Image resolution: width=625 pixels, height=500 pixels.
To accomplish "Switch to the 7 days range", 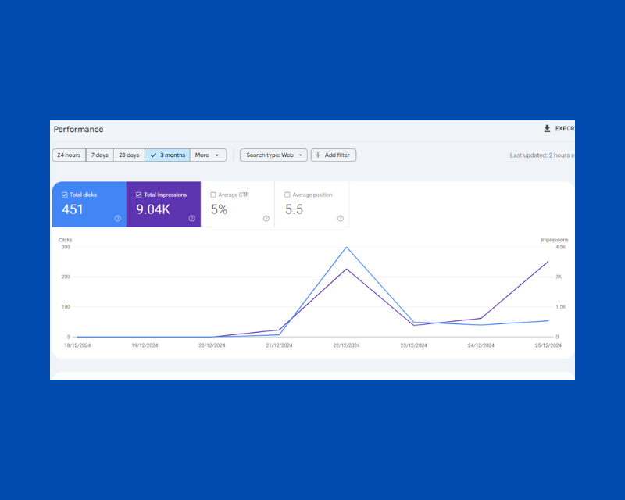I will (x=100, y=155).
